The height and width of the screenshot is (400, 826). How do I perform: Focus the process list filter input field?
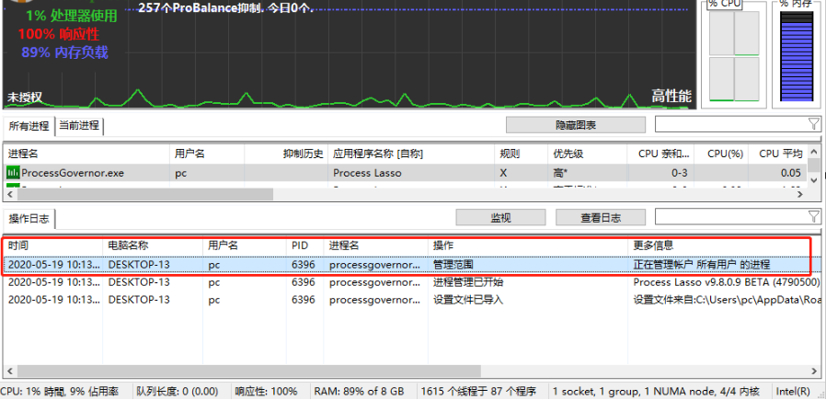(731, 124)
